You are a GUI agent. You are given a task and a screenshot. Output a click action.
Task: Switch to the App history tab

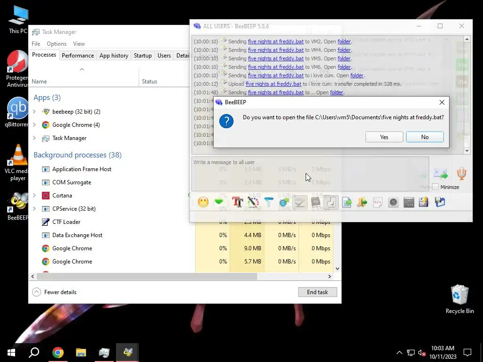coord(114,56)
